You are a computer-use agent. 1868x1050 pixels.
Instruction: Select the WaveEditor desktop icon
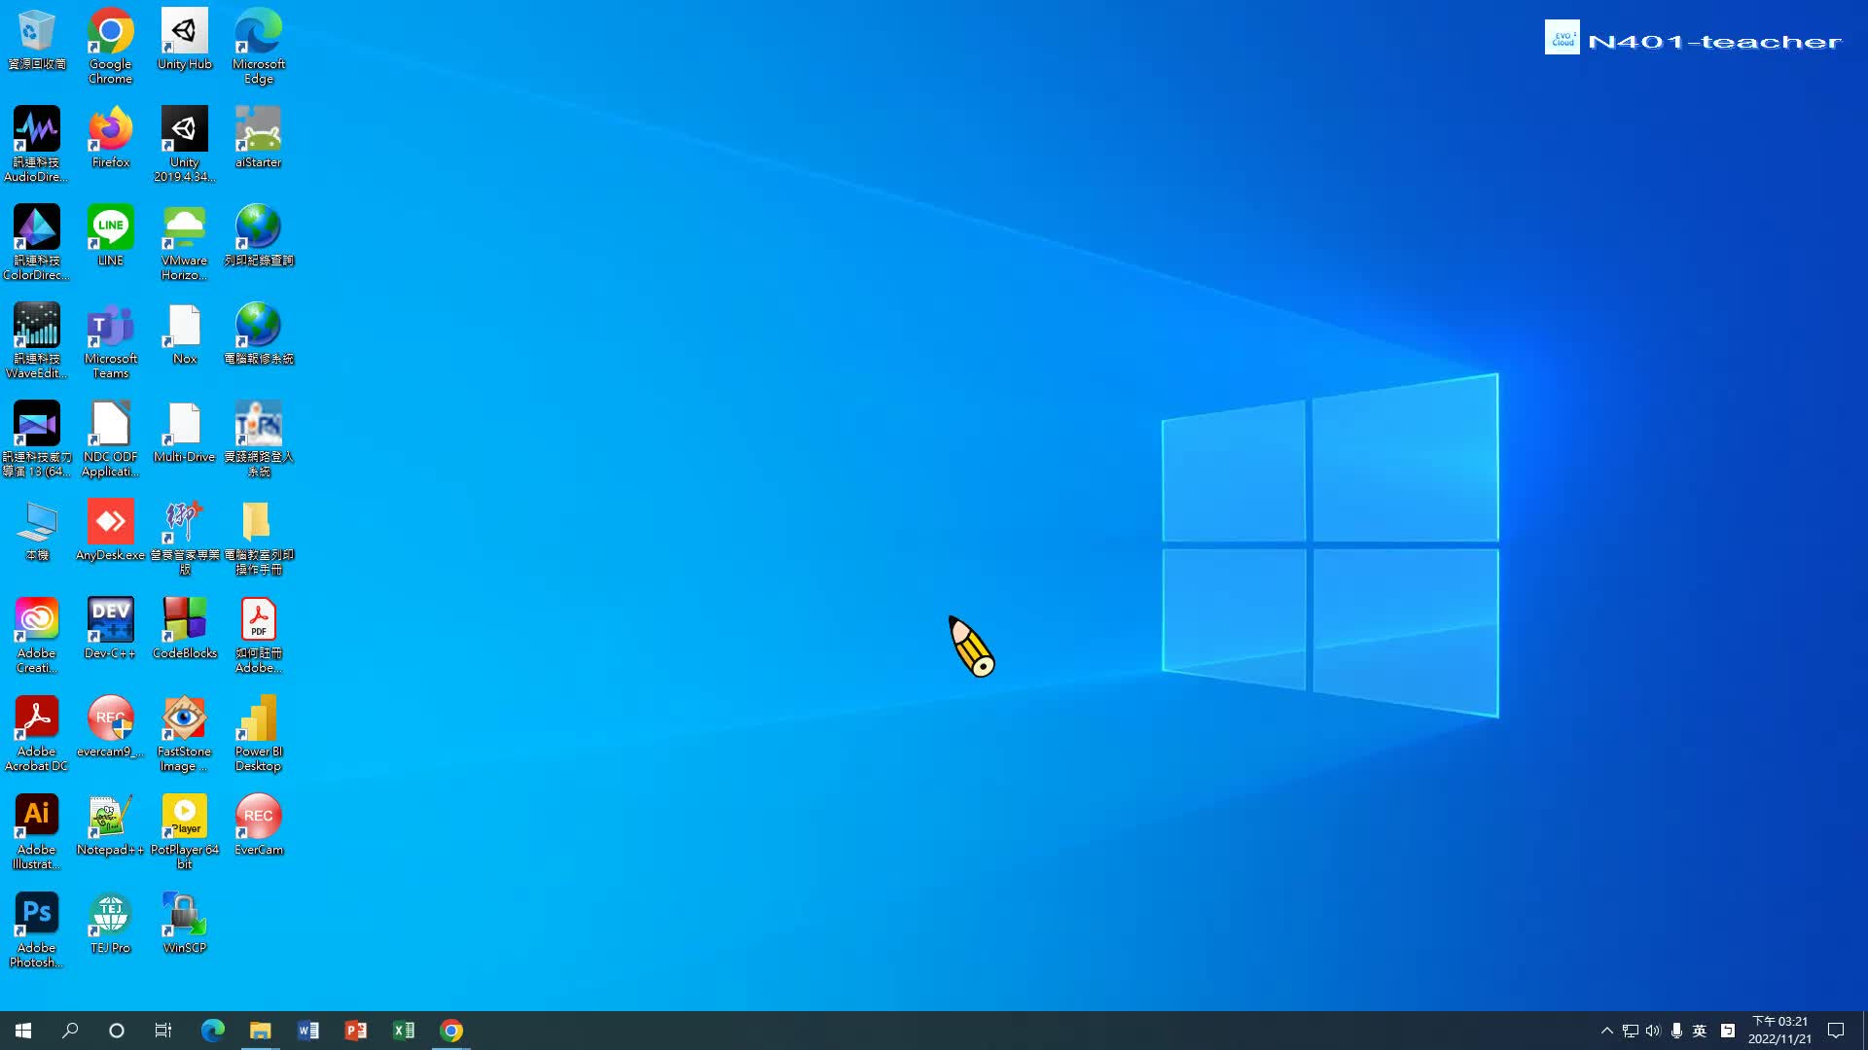coord(37,341)
